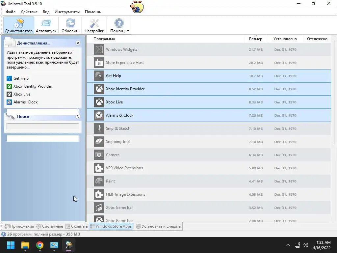The image size is (337, 253).
Task: Select Xbox Identity Provider in sidebar queue
Action: tap(33, 86)
